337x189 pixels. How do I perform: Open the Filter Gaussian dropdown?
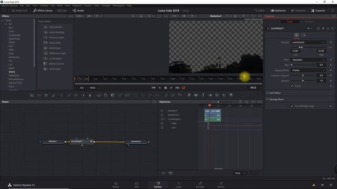click(x=309, y=60)
